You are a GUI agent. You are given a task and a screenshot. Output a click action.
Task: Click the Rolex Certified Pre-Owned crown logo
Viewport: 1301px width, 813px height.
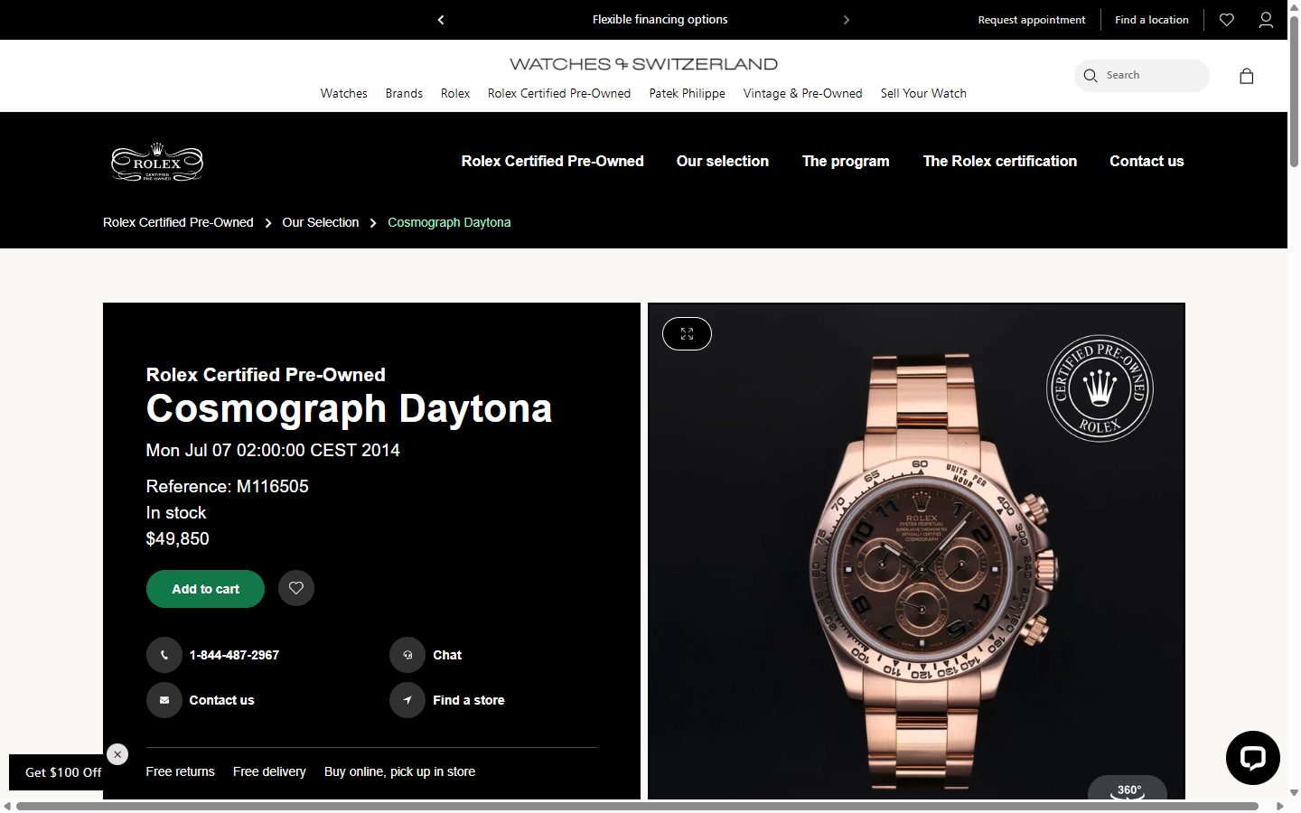pos(157,163)
